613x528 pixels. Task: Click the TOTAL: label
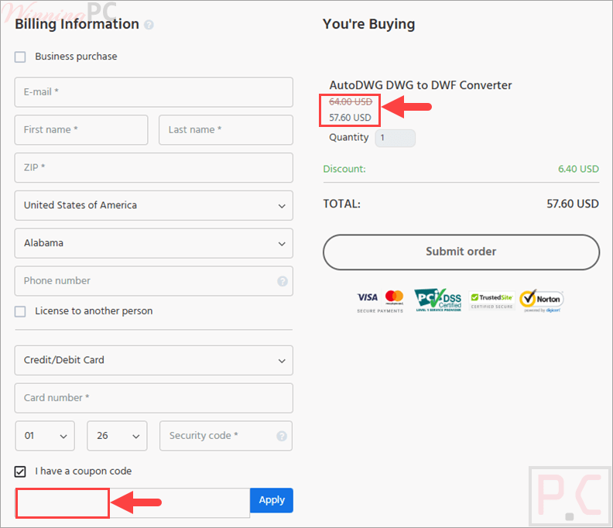coord(341,204)
